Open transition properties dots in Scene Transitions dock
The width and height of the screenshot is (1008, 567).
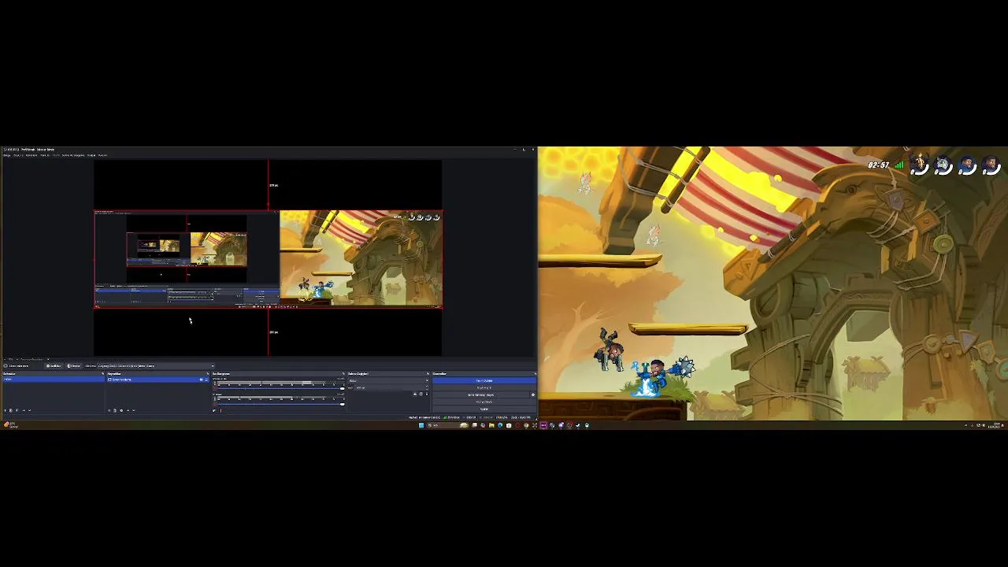(427, 394)
